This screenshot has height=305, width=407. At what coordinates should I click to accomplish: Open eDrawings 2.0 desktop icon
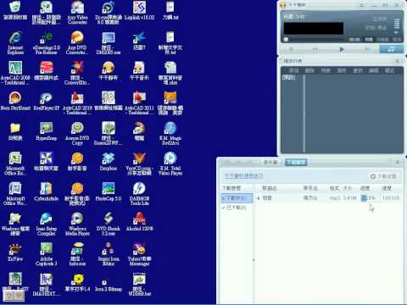(47, 43)
